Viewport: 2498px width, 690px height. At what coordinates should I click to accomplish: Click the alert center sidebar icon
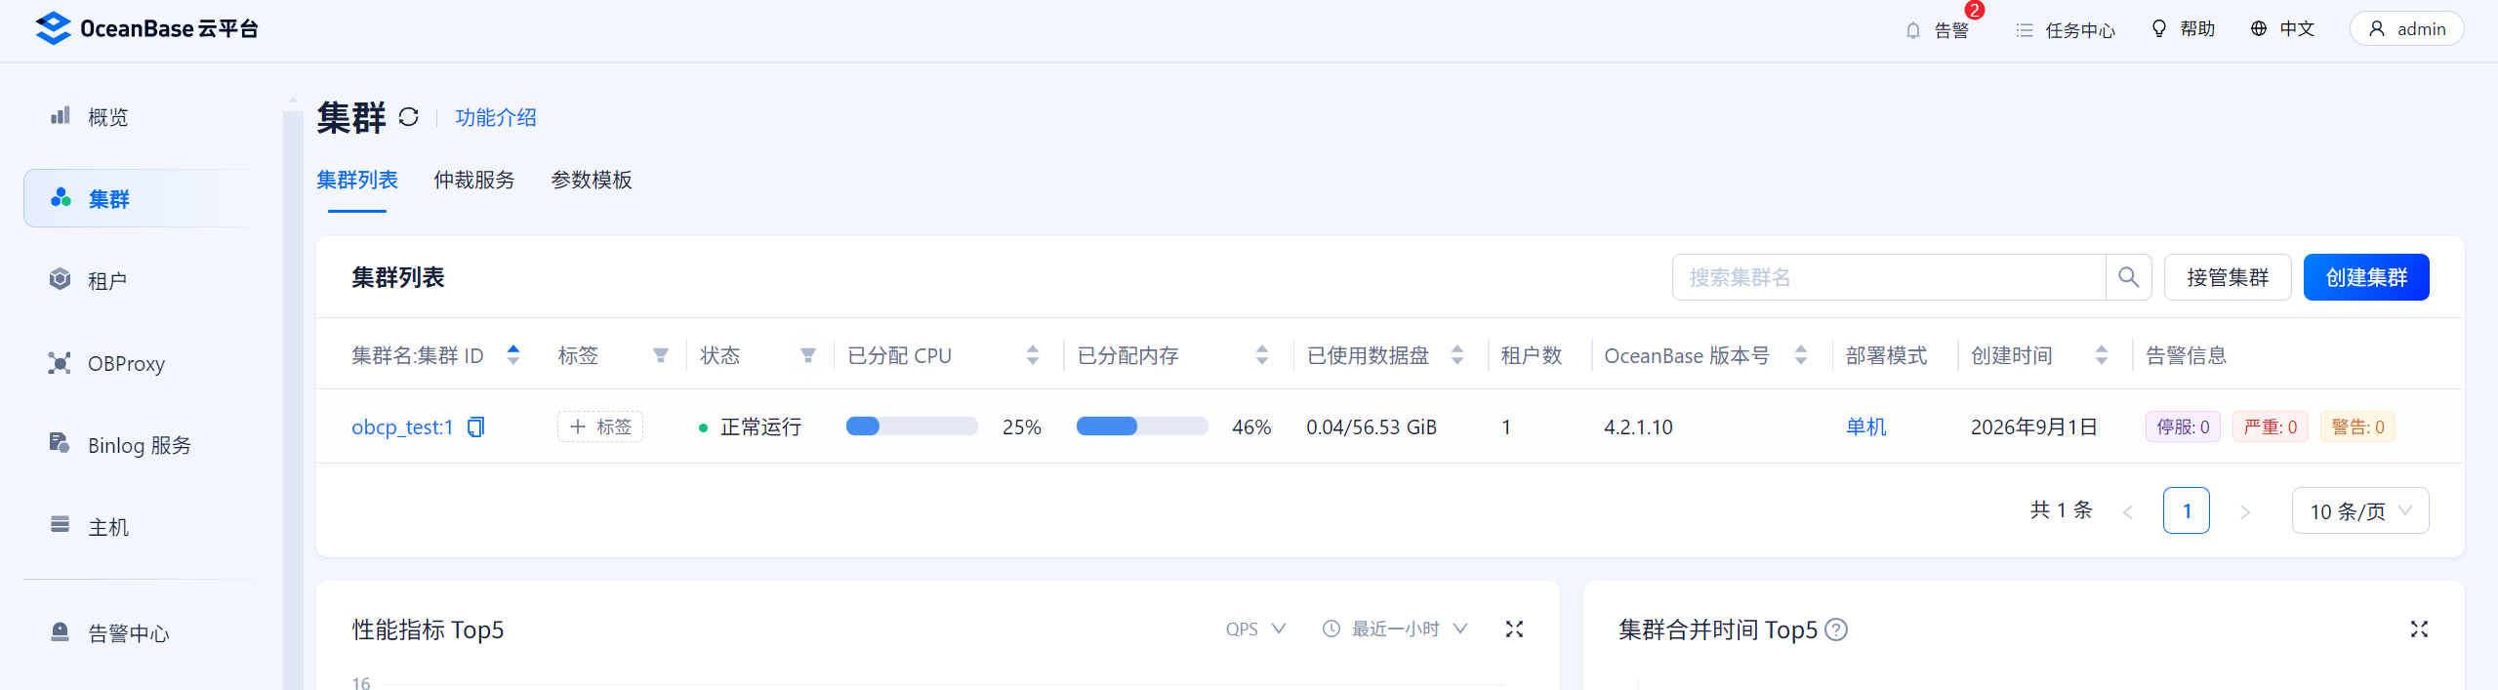coord(60,631)
